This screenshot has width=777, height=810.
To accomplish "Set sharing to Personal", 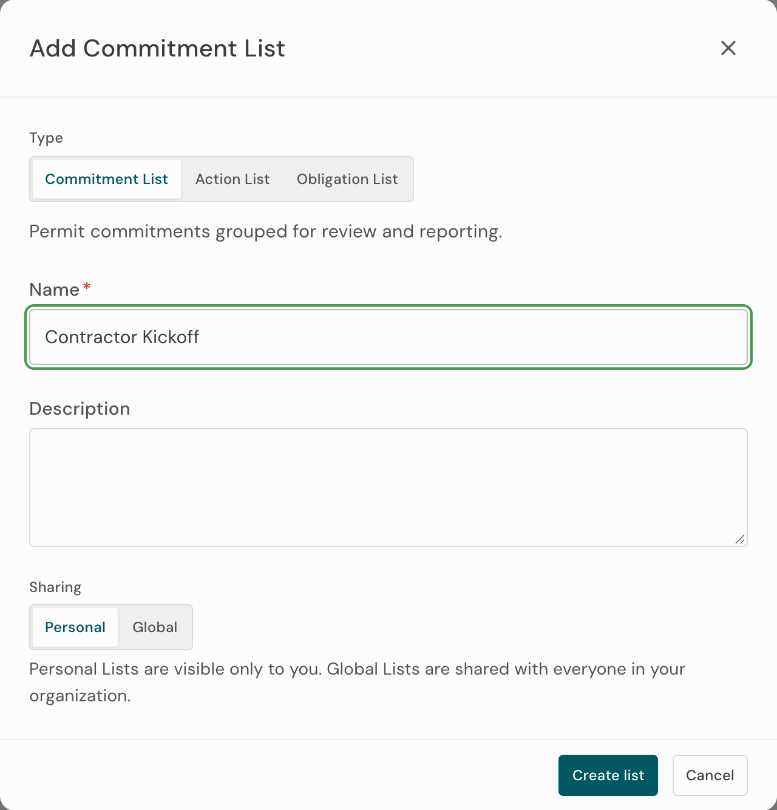I will [75, 627].
